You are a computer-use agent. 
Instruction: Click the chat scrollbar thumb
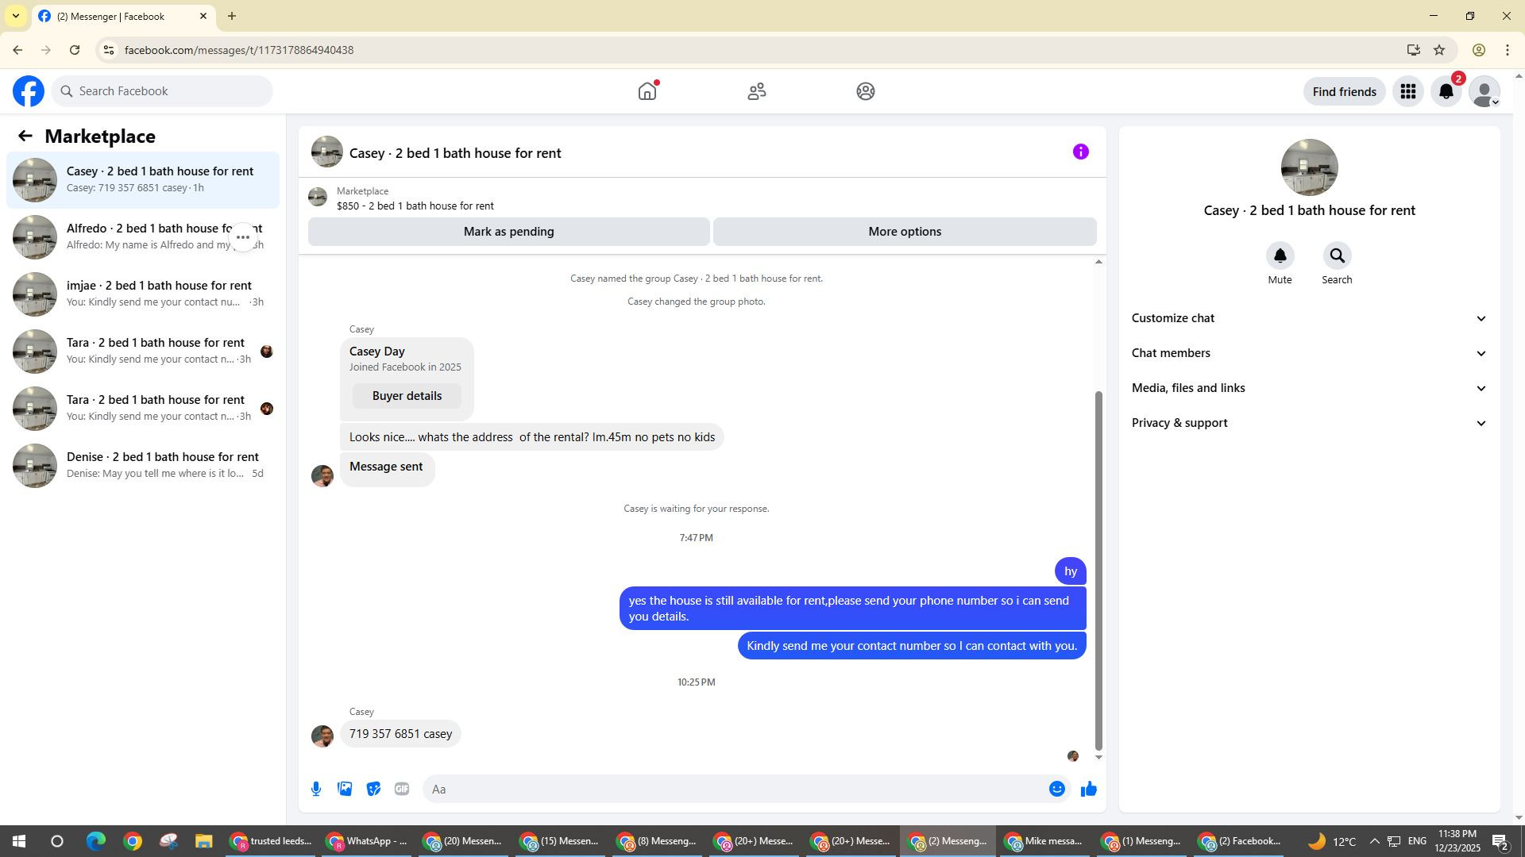click(1098, 571)
